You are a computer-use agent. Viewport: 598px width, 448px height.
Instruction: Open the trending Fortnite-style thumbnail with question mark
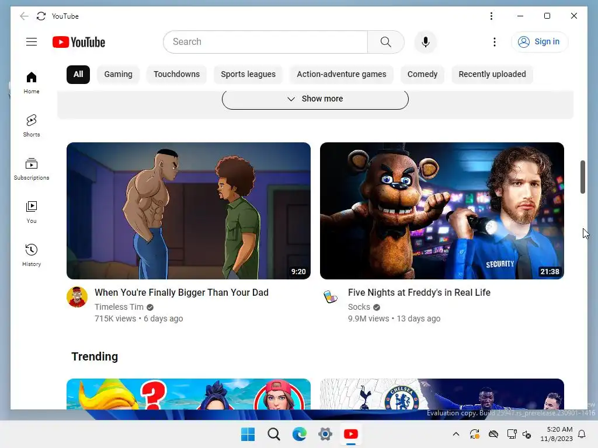point(189,394)
